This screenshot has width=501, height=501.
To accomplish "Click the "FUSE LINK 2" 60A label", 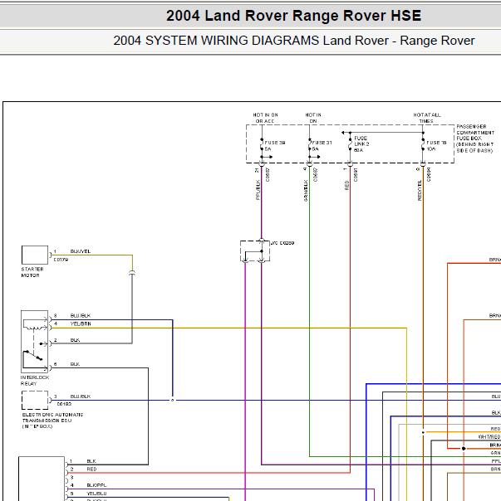I will [361, 143].
